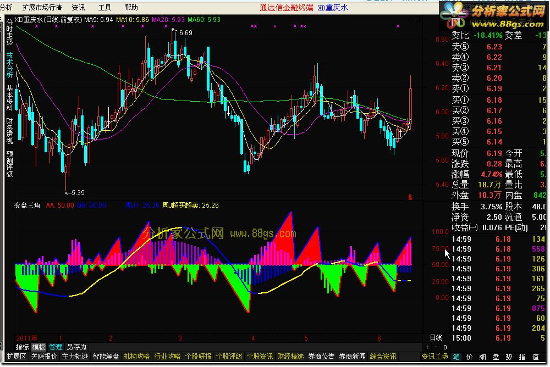This screenshot has width=550, height=367.
Task: Select the 势 trend tab
Action: (509, 357)
